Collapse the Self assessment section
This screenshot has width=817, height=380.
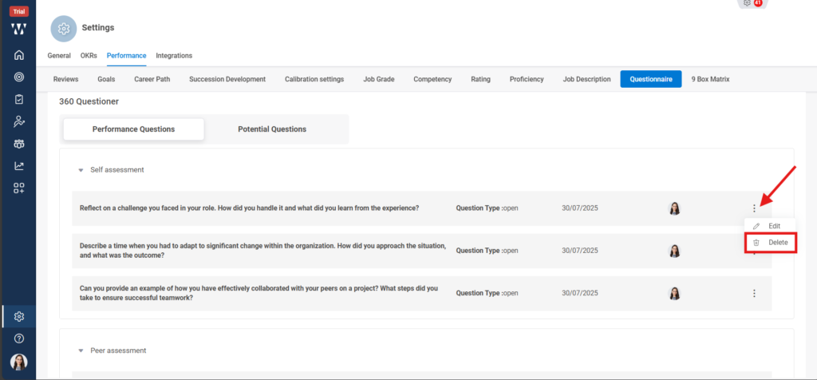(81, 170)
